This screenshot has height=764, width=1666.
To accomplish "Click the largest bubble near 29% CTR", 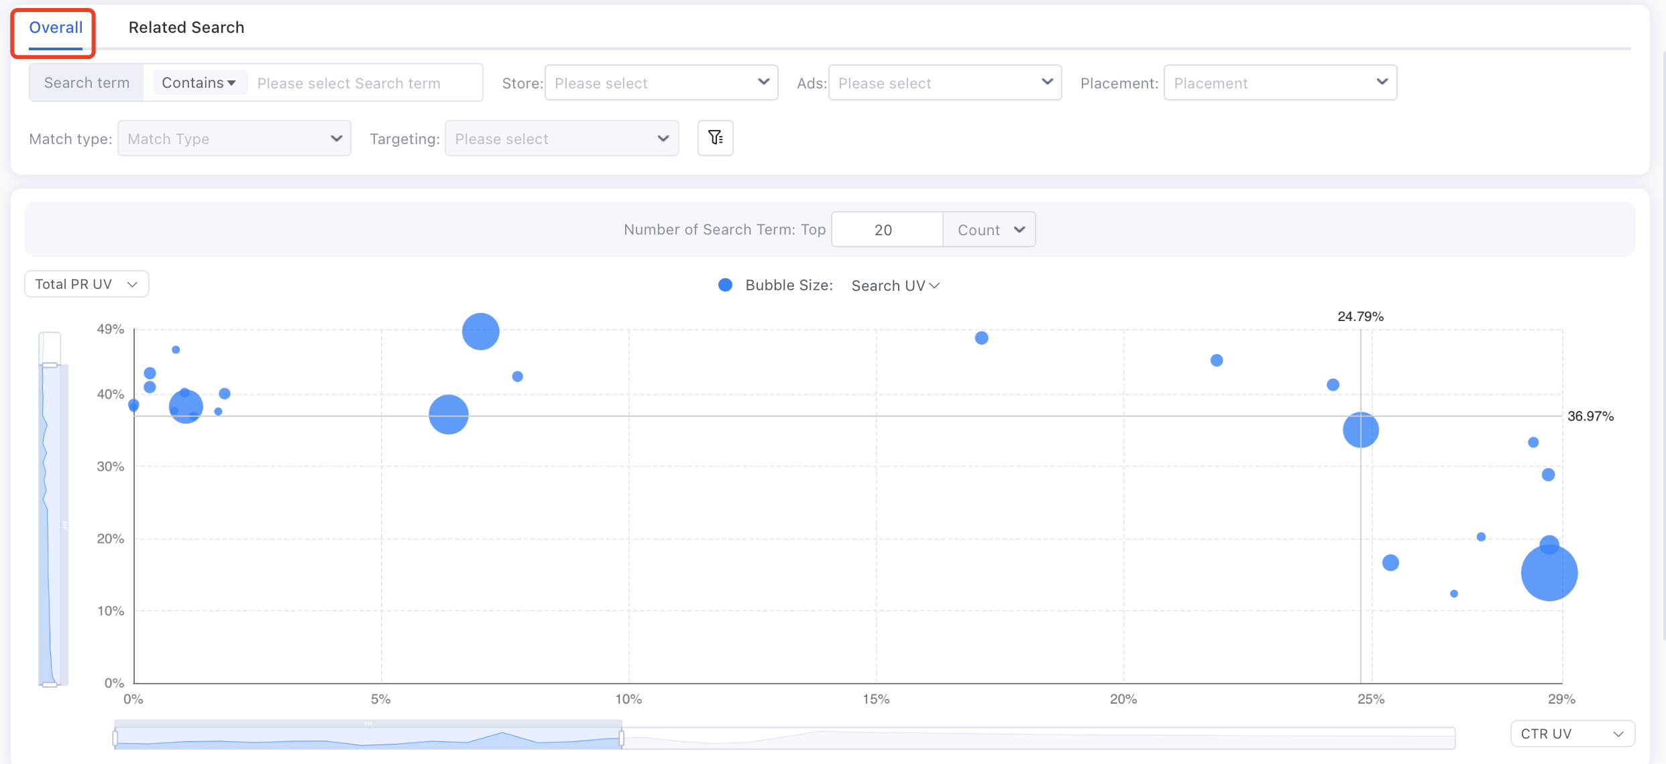I will [x=1549, y=573].
